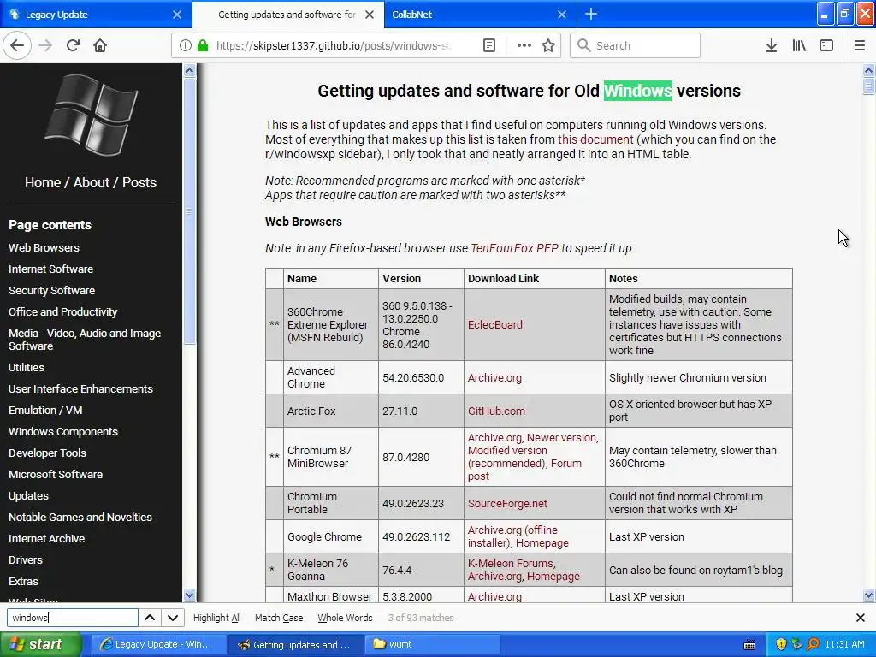Click the green padlock security icon

[x=203, y=45]
